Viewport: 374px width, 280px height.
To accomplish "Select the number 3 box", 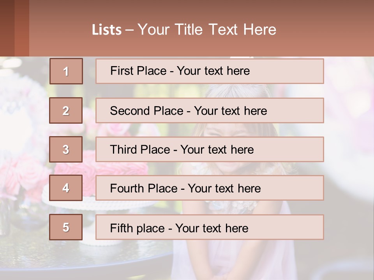I will pyautogui.click(x=66, y=149).
